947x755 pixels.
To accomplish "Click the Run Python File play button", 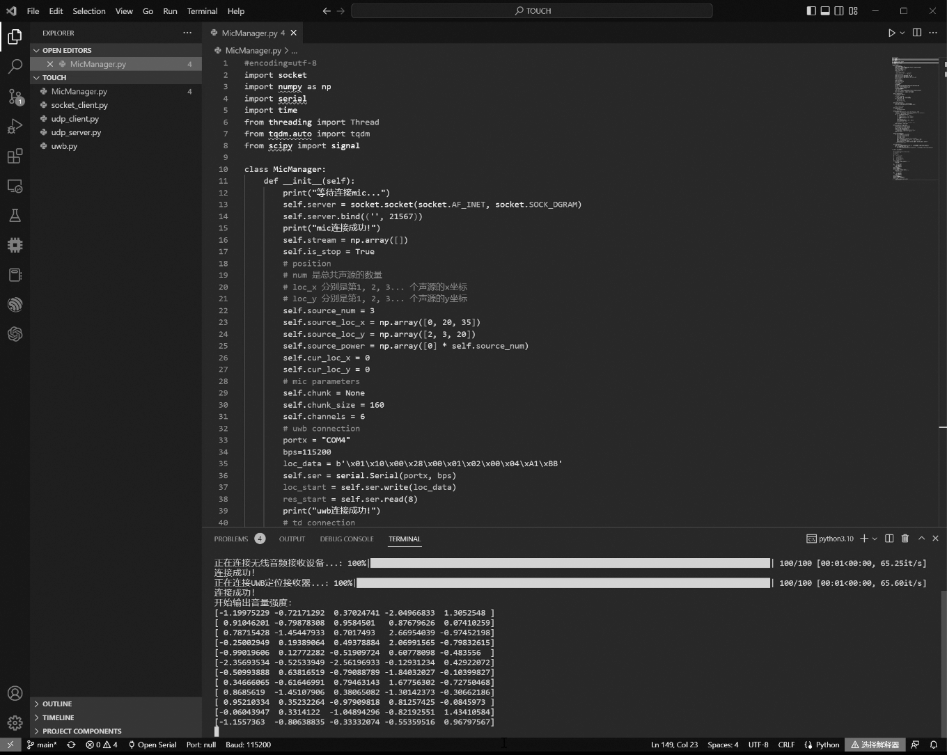I will 891,33.
